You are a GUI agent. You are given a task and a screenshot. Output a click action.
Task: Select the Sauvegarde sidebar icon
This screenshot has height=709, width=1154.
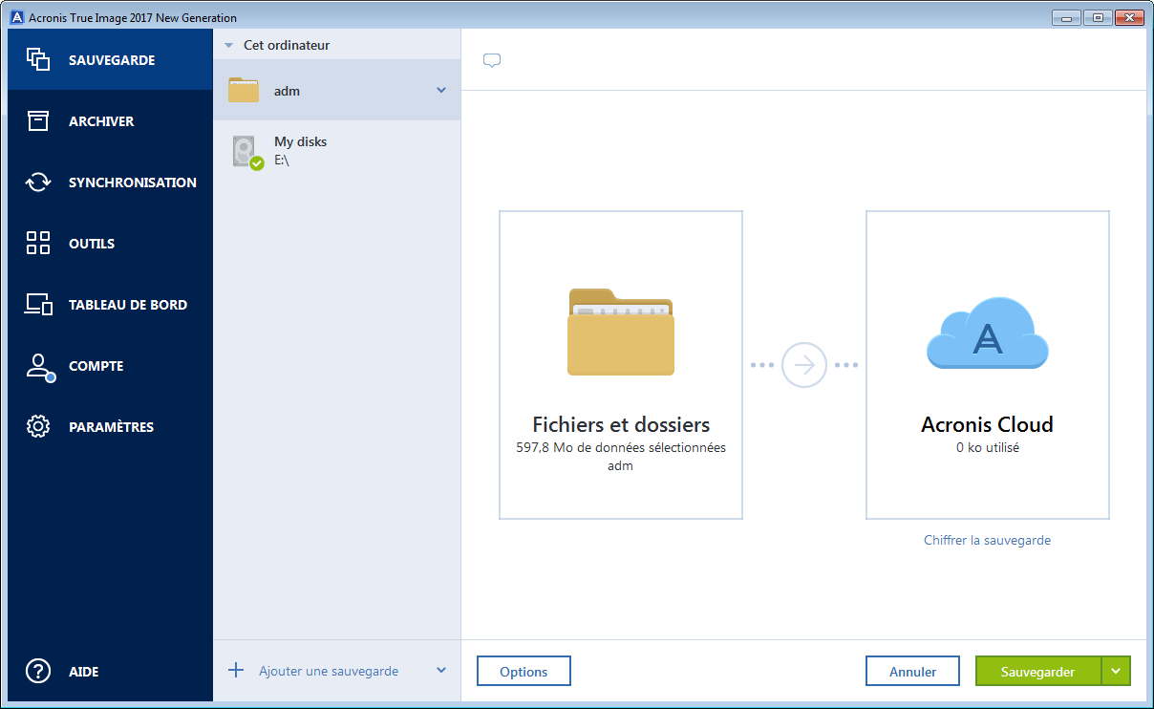pos(38,59)
